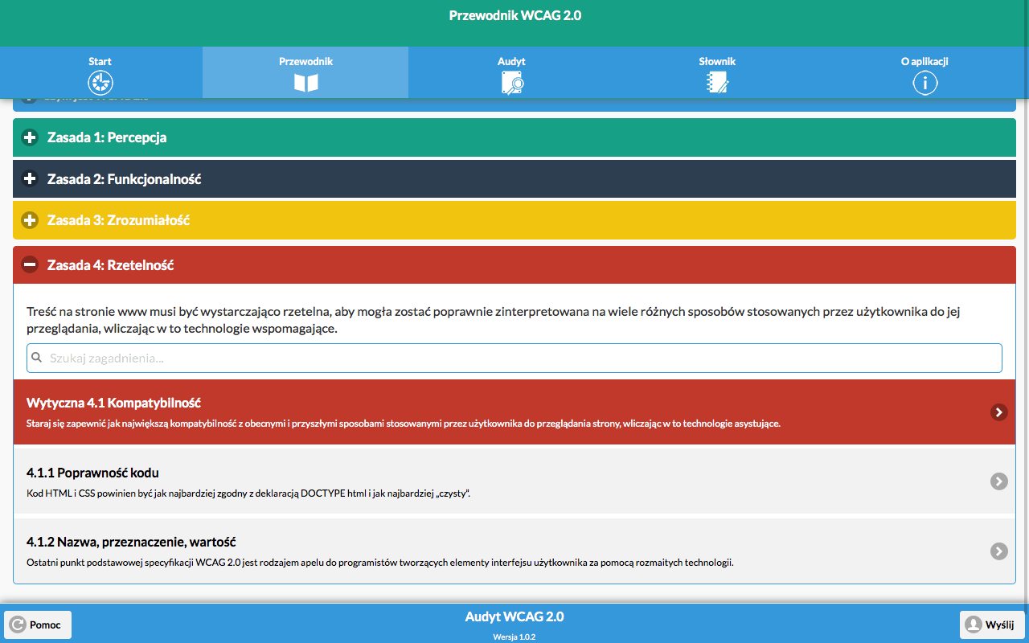Click the info circle icon

(x=925, y=83)
